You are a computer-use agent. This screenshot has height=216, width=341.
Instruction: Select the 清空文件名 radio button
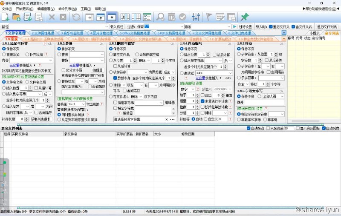[x=111, y=55]
